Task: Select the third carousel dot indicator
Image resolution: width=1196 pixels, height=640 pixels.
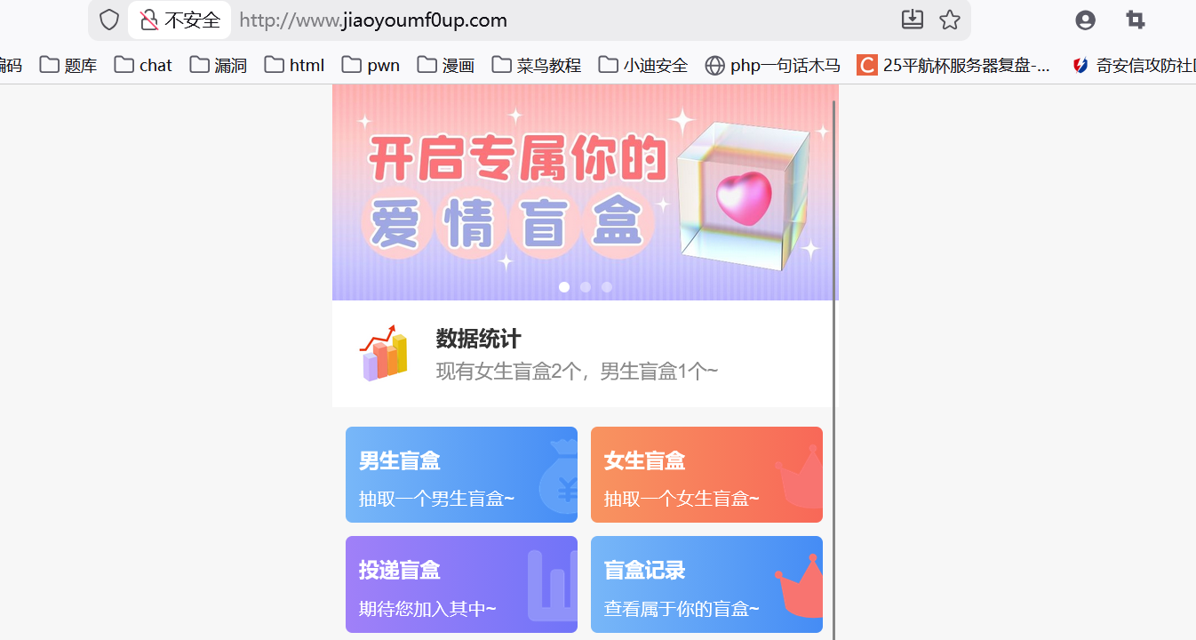Action: (607, 287)
